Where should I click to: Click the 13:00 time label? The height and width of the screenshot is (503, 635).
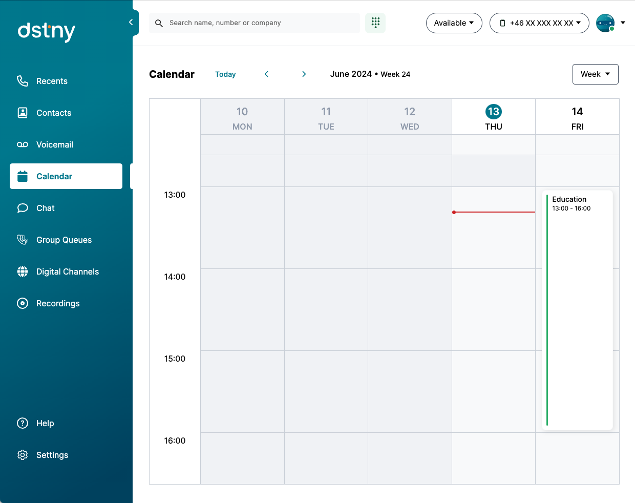[x=175, y=195]
